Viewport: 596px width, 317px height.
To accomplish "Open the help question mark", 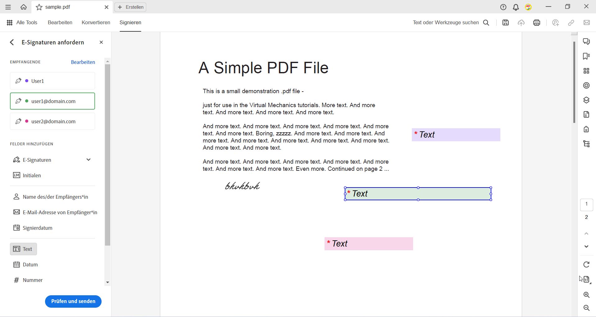I will pyautogui.click(x=503, y=7).
